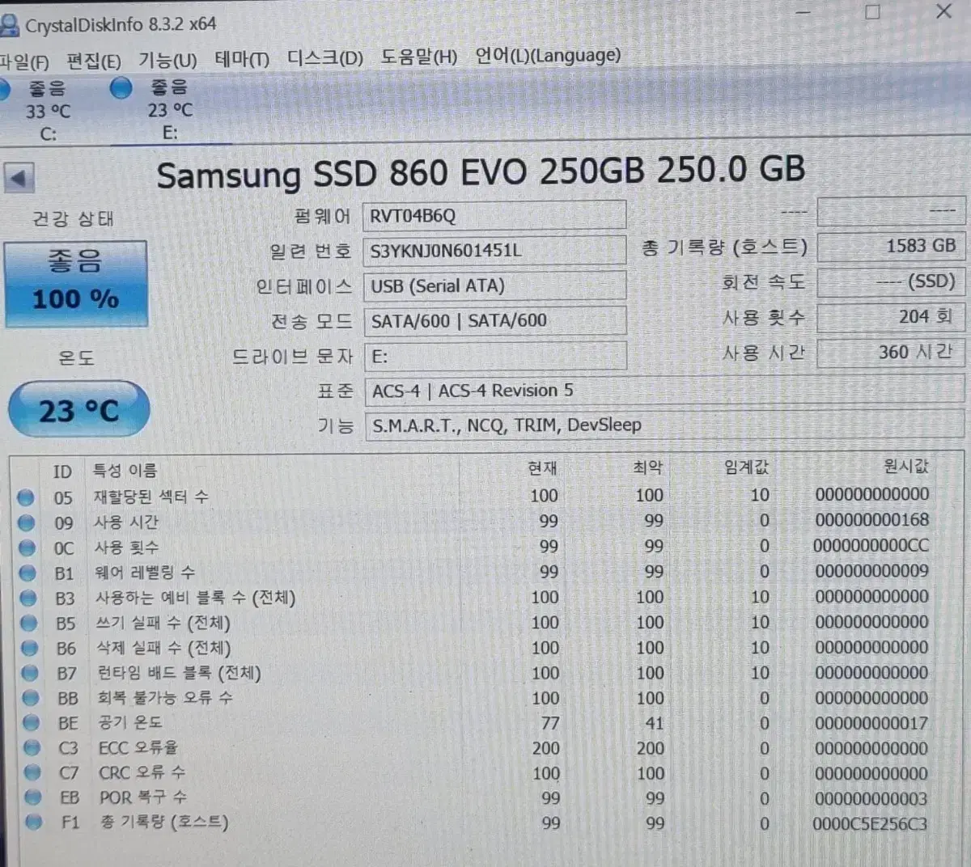Select the E: drive status circle at 23 °C
Screen dimensions: 971x867
tap(121, 87)
